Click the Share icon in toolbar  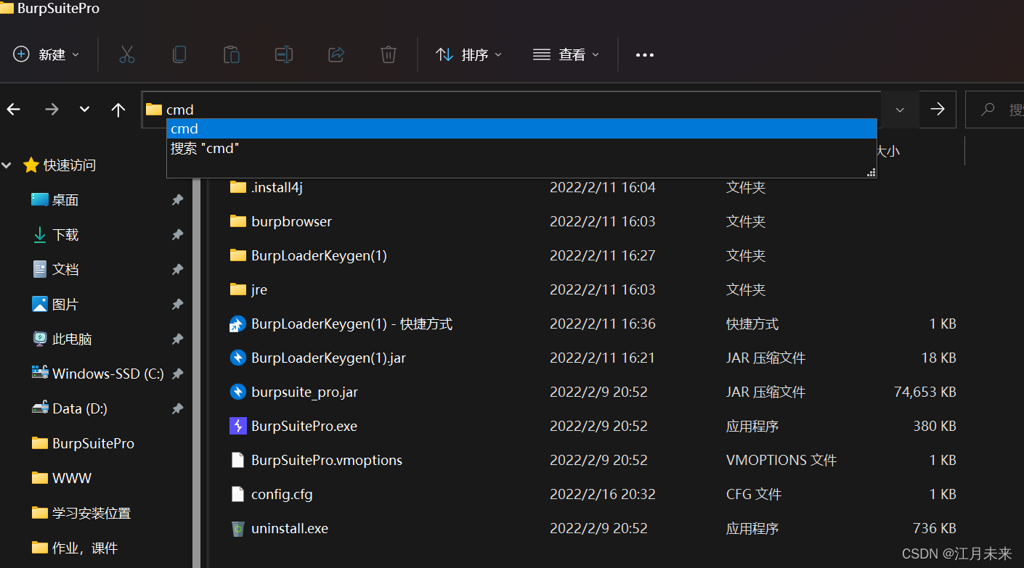click(336, 54)
